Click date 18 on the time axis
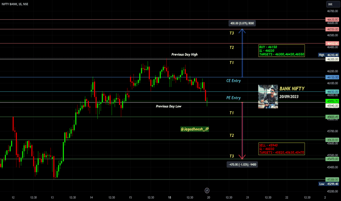The width and height of the screenshot is (341, 201). [169, 197]
